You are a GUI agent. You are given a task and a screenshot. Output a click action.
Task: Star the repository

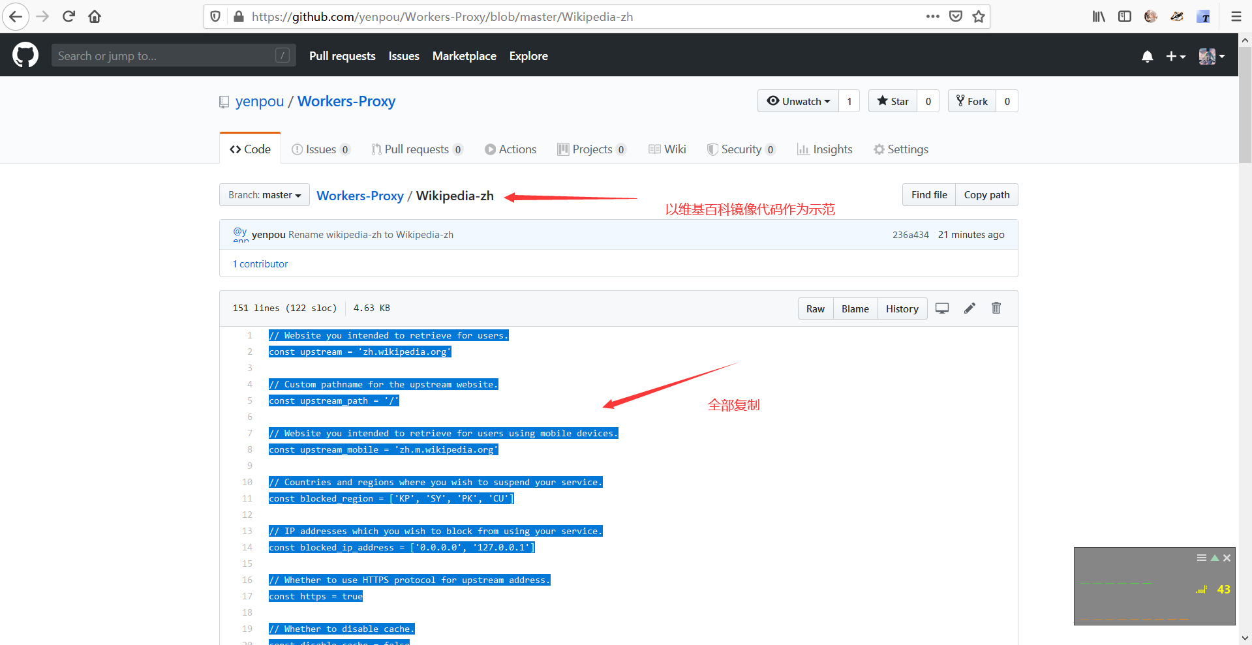(x=893, y=101)
